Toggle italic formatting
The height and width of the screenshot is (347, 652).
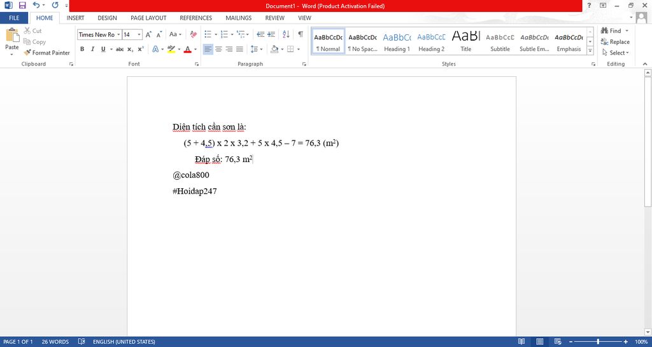point(92,49)
